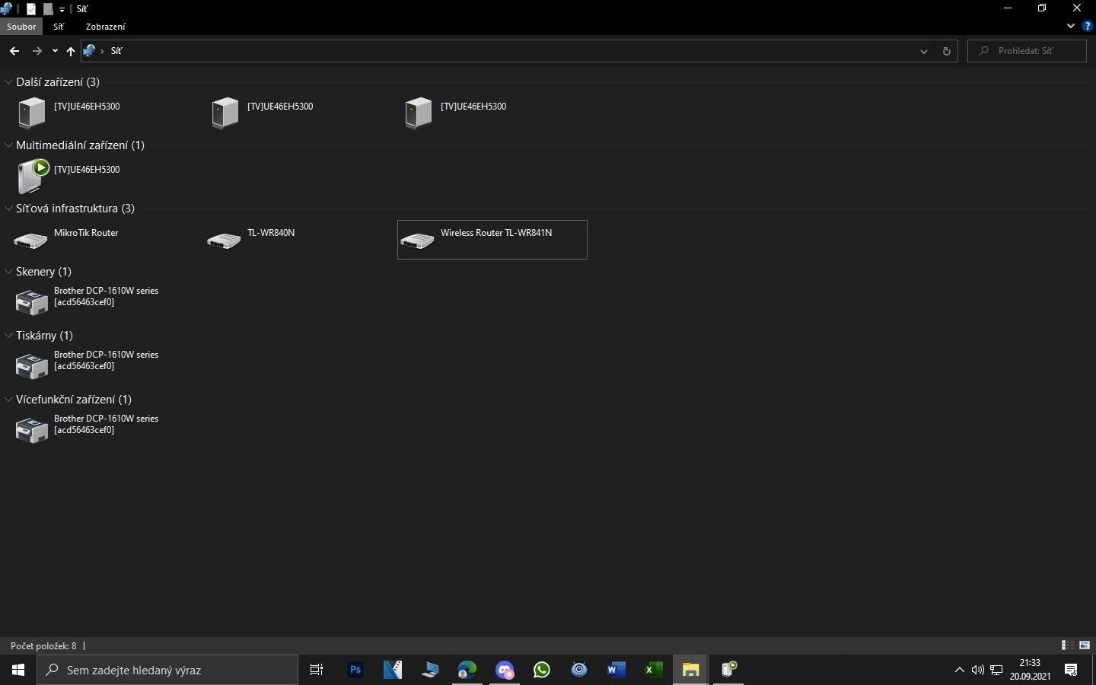Image resolution: width=1096 pixels, height=685 pixels.
Task: Click the New folder quick access icon
Action: [x=48, y=9]
